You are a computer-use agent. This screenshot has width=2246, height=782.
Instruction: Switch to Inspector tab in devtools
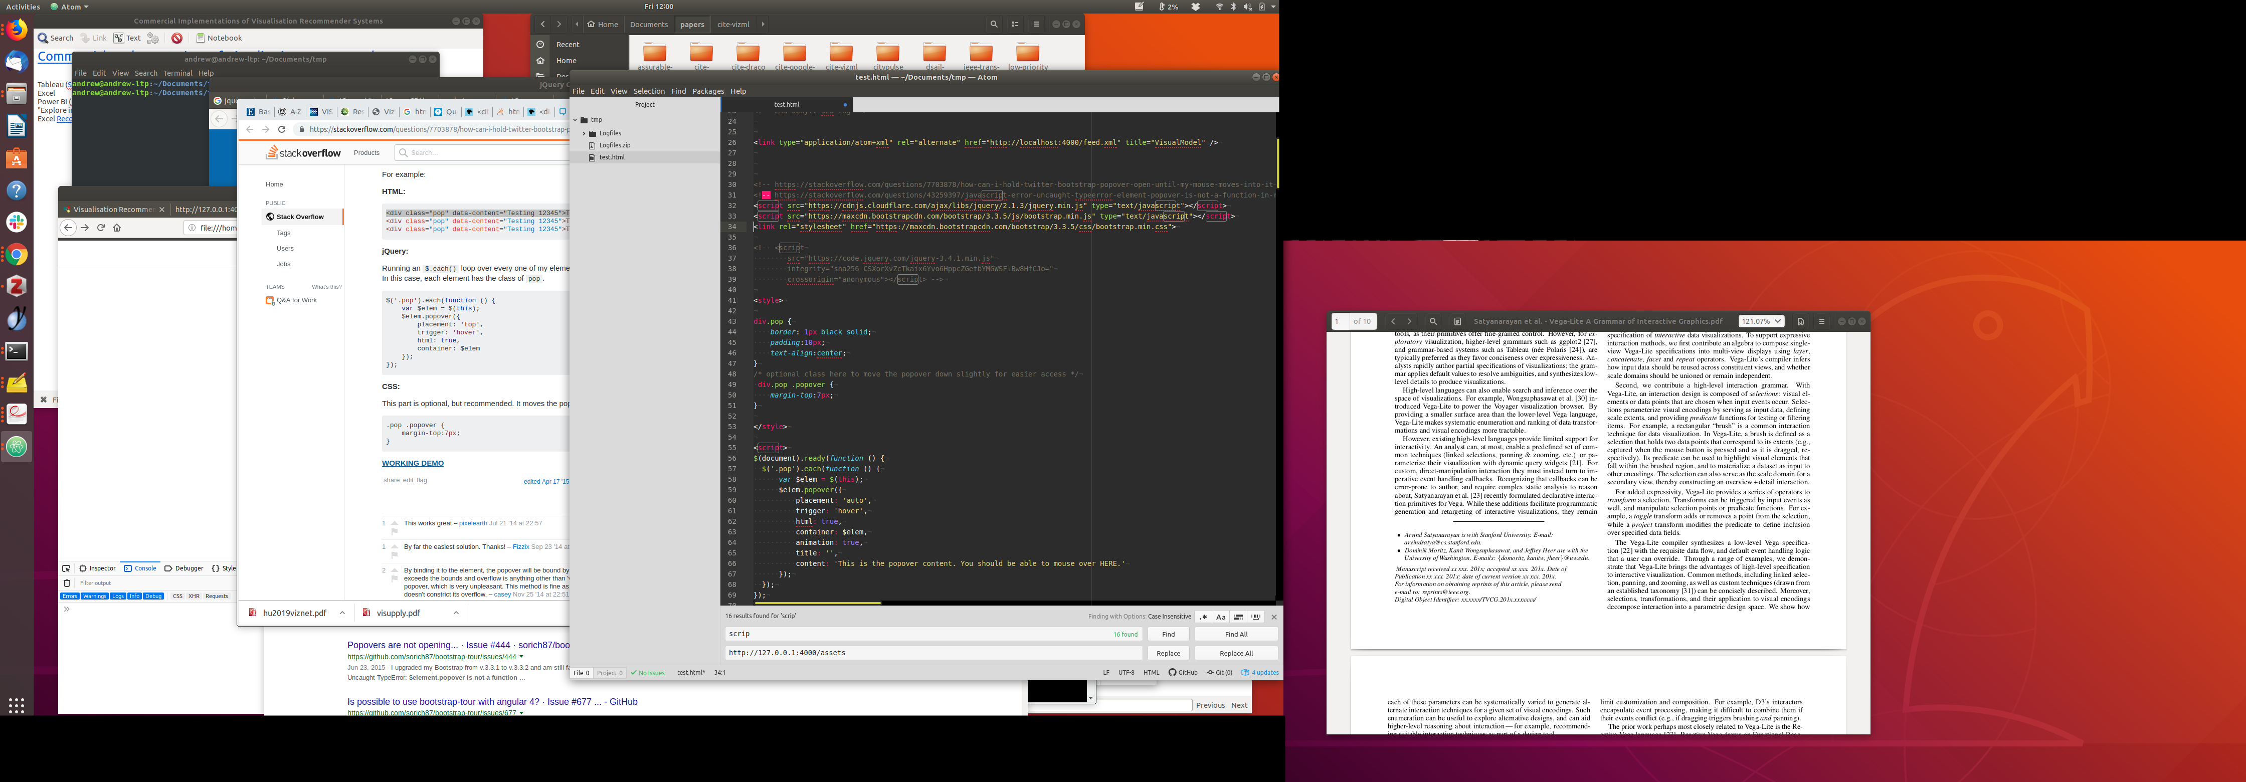click(x=97, y=568)
